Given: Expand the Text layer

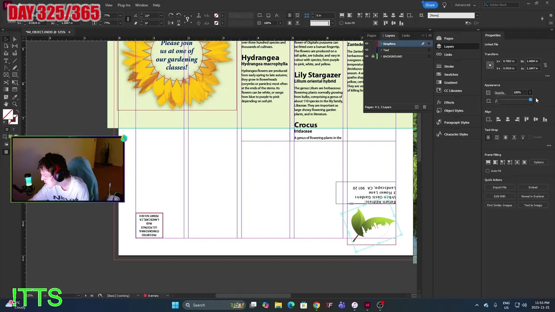Looking at the screenshot, I should 381,50.
